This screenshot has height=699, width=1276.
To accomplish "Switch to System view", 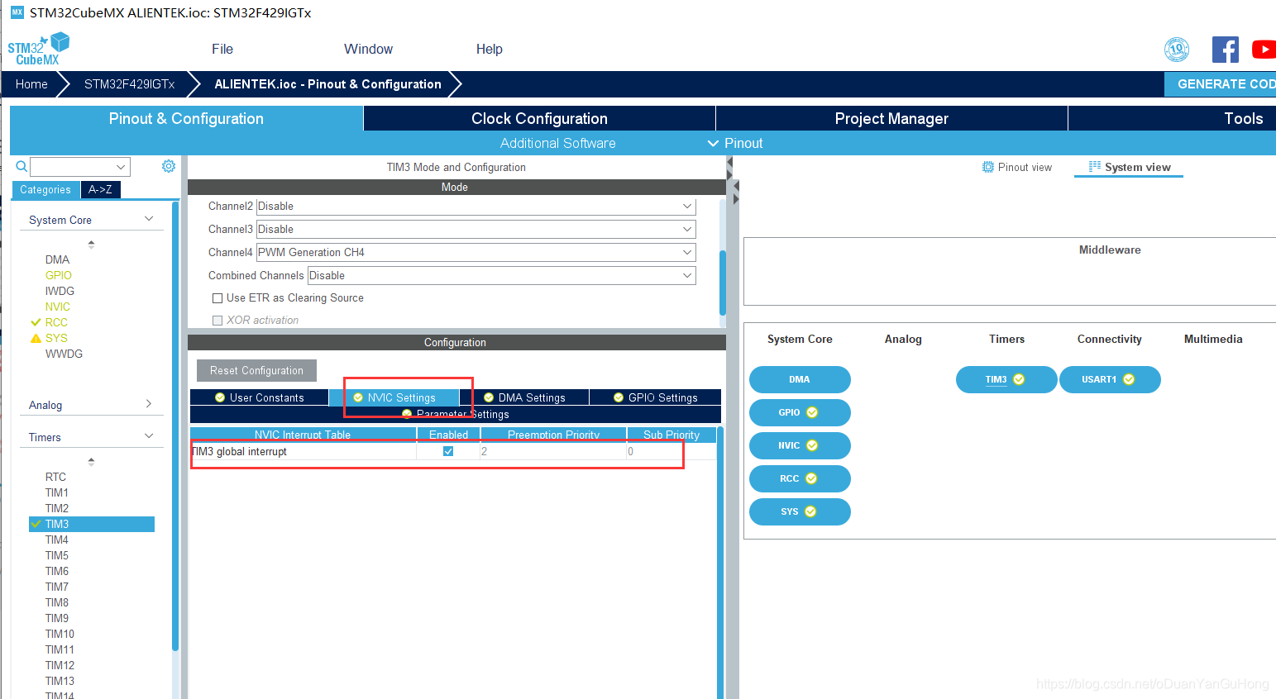I will [1130, 167].
